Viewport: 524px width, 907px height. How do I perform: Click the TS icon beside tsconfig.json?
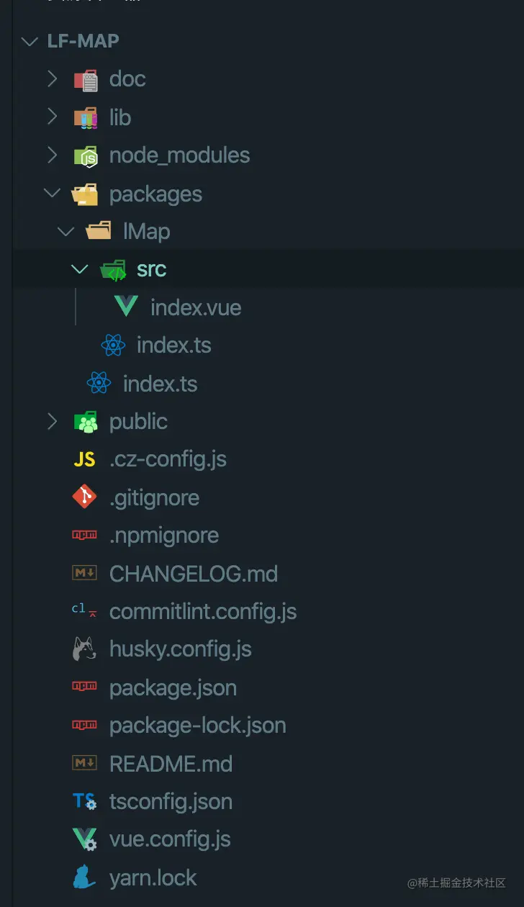pyautogui.click(x=83, y=800)
